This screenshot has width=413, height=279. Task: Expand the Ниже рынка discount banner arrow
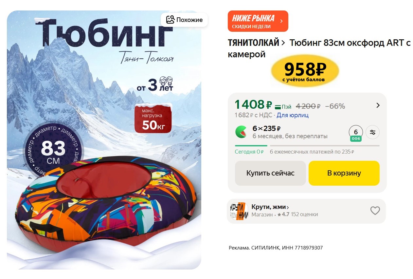coord(281,21)
